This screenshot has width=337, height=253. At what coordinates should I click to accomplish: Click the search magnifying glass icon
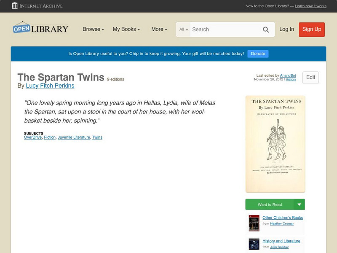266,30
